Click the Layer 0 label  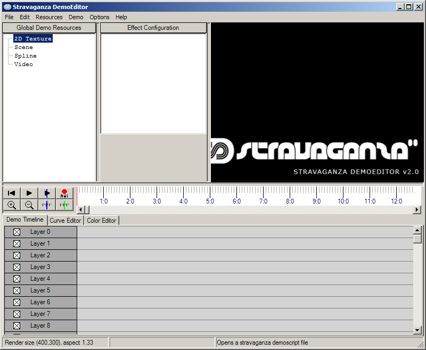40,232
